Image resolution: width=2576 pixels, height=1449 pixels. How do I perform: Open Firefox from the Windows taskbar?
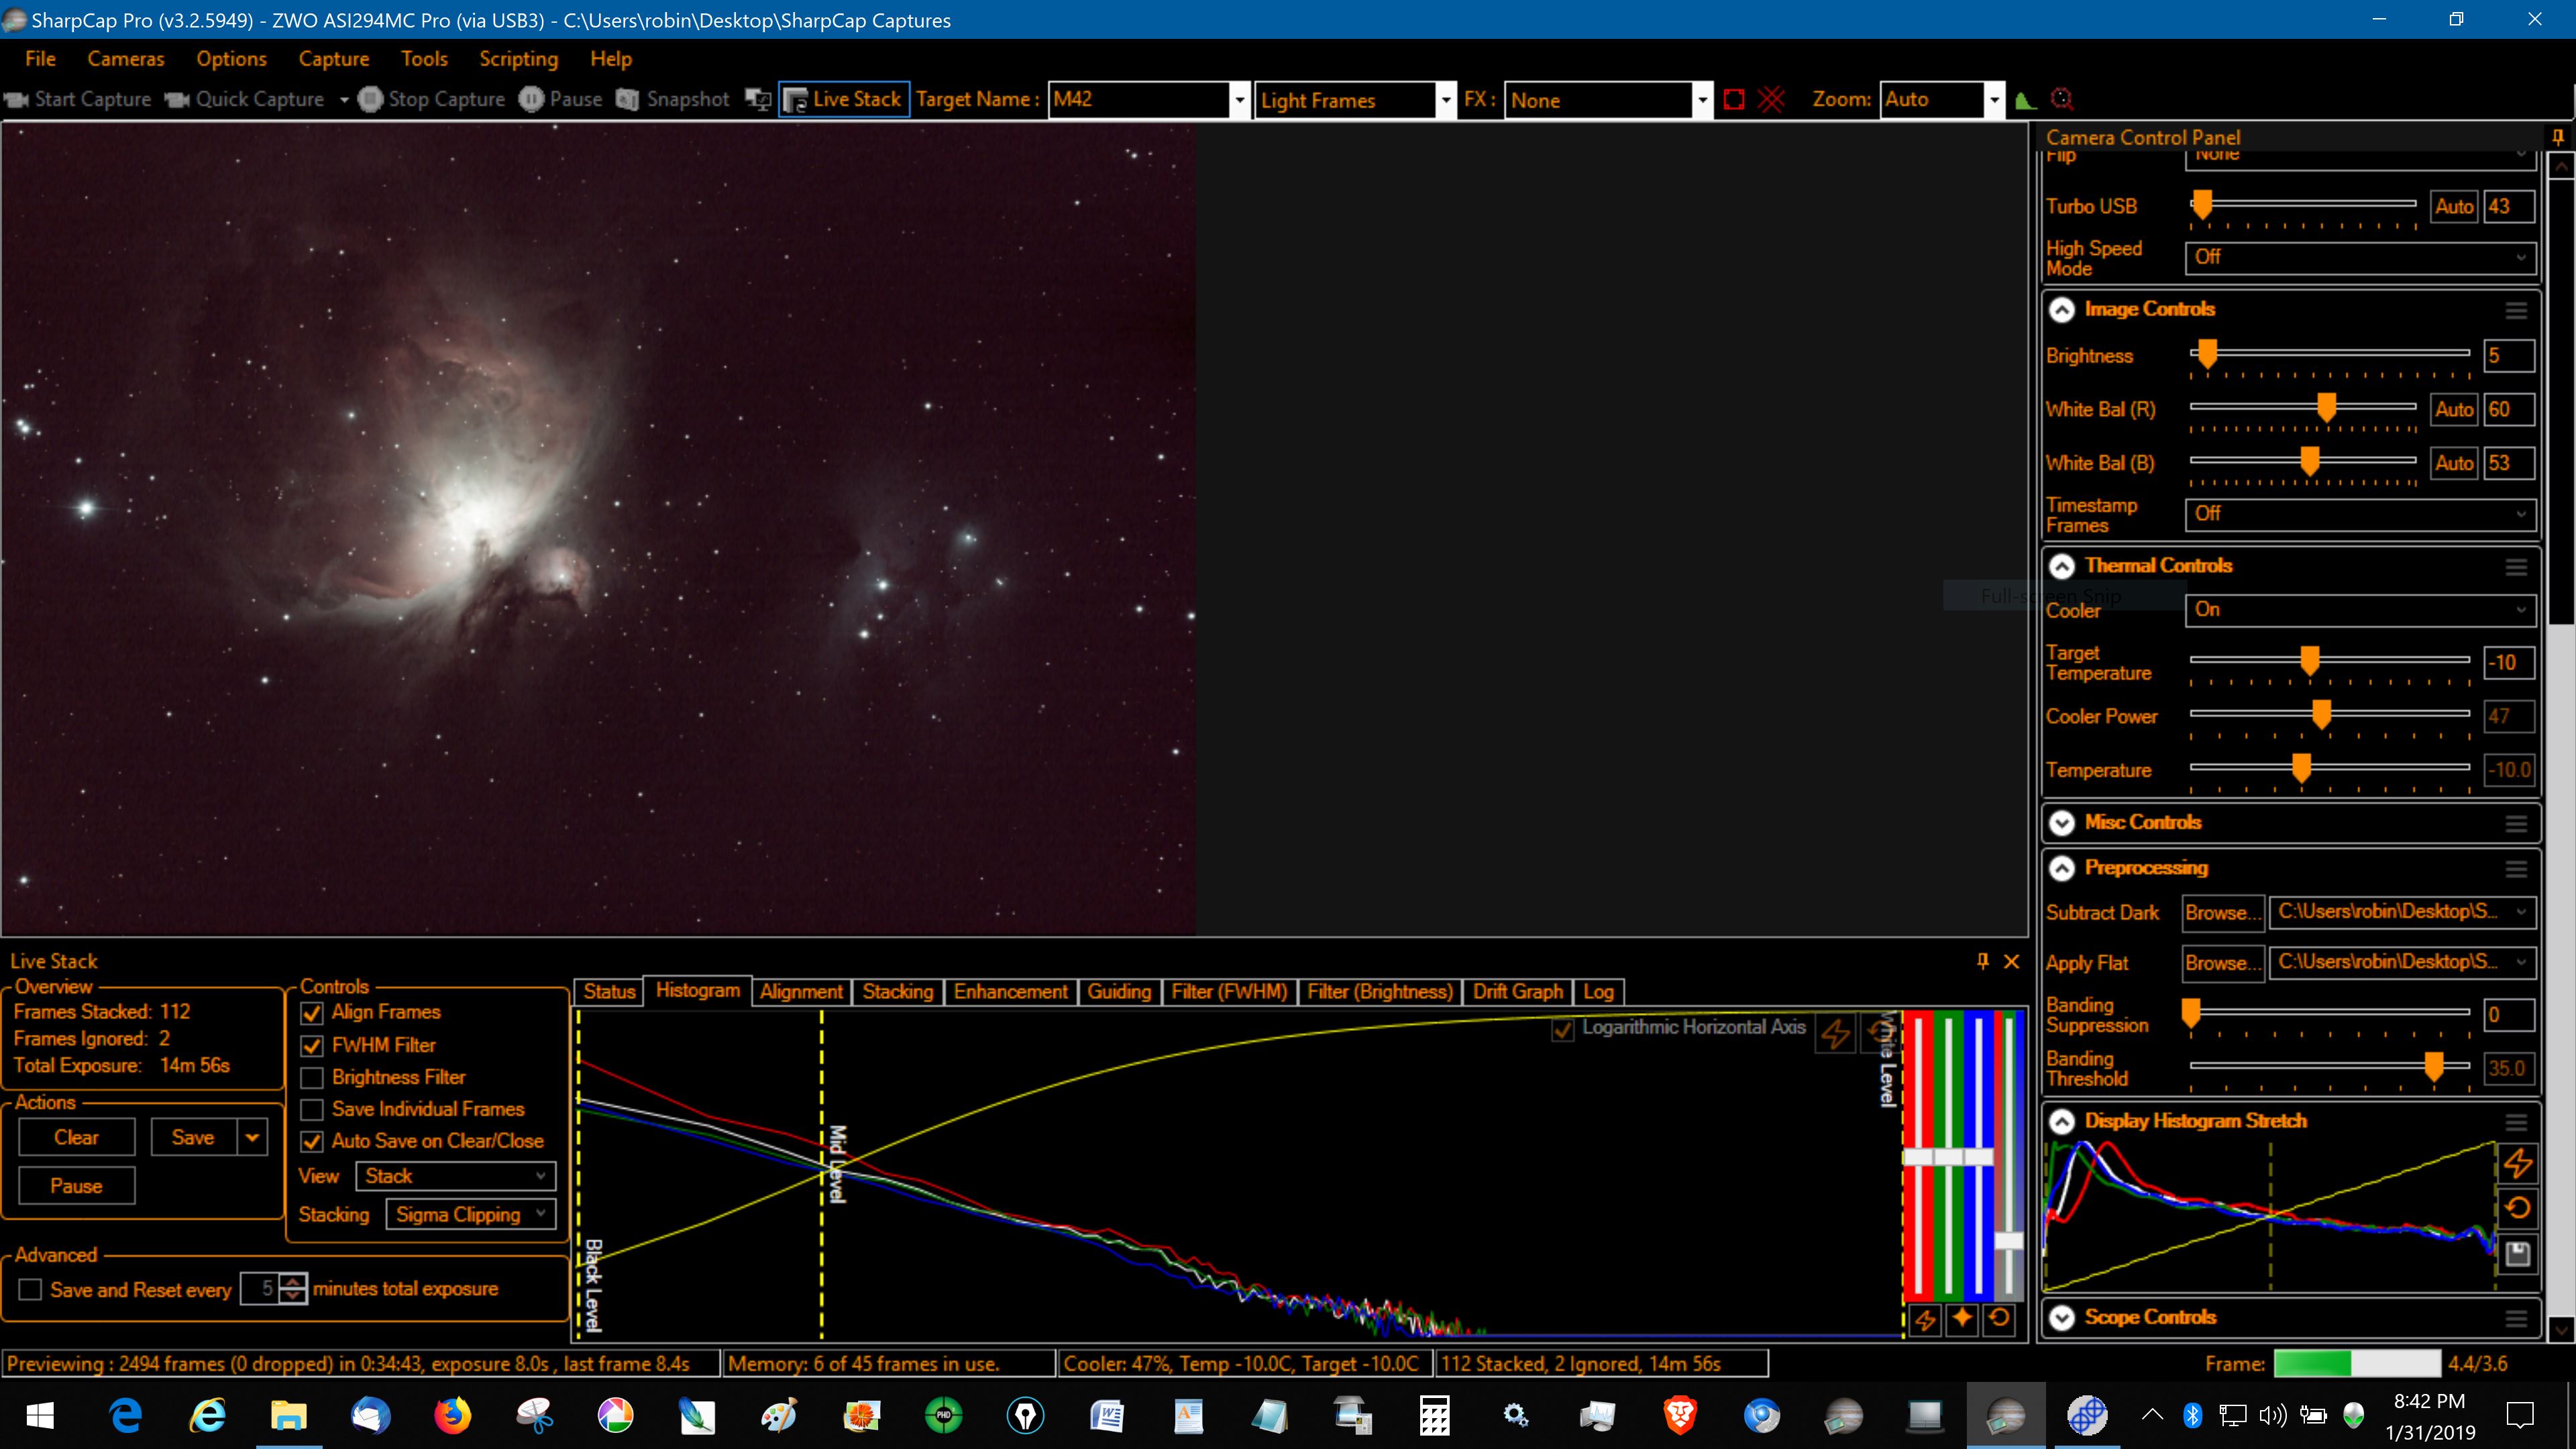[452, 1415]
